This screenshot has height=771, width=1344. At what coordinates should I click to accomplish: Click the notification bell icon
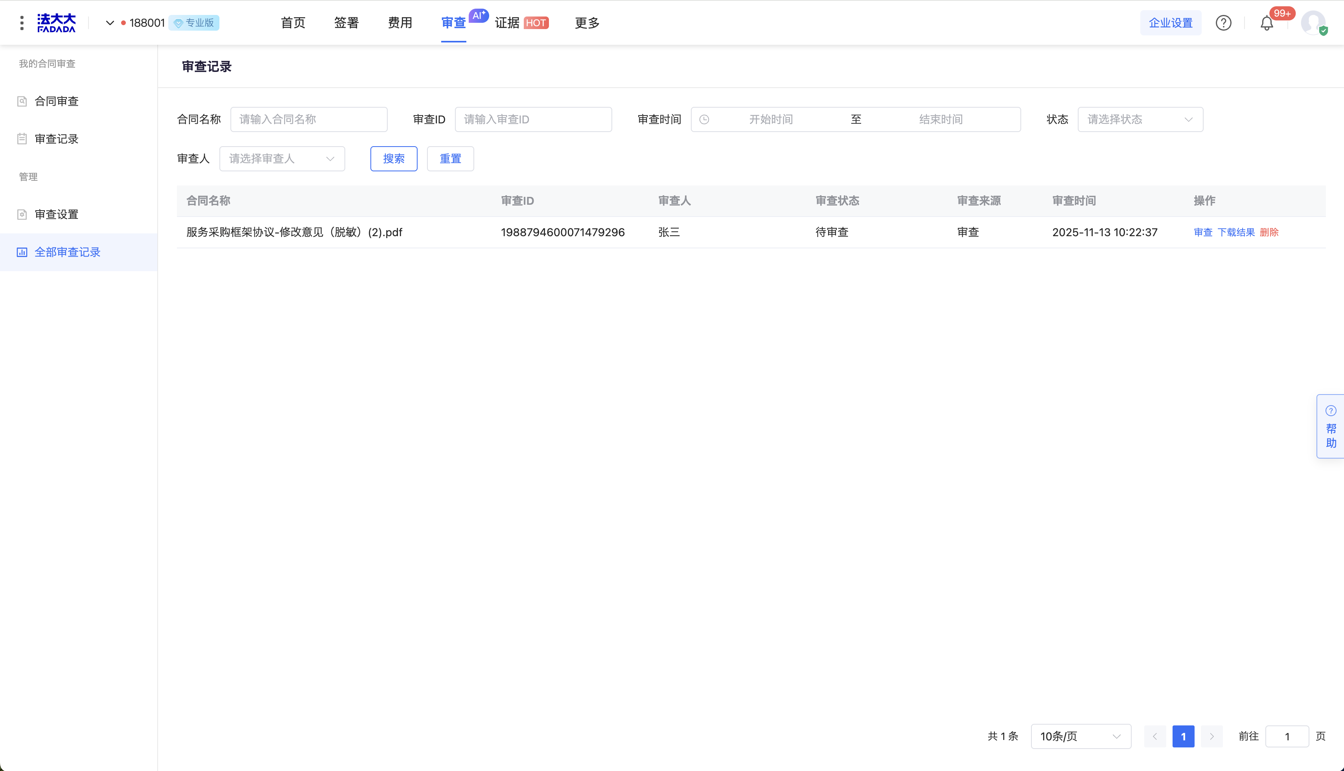pyautogui.click(x=1267, y=23)
